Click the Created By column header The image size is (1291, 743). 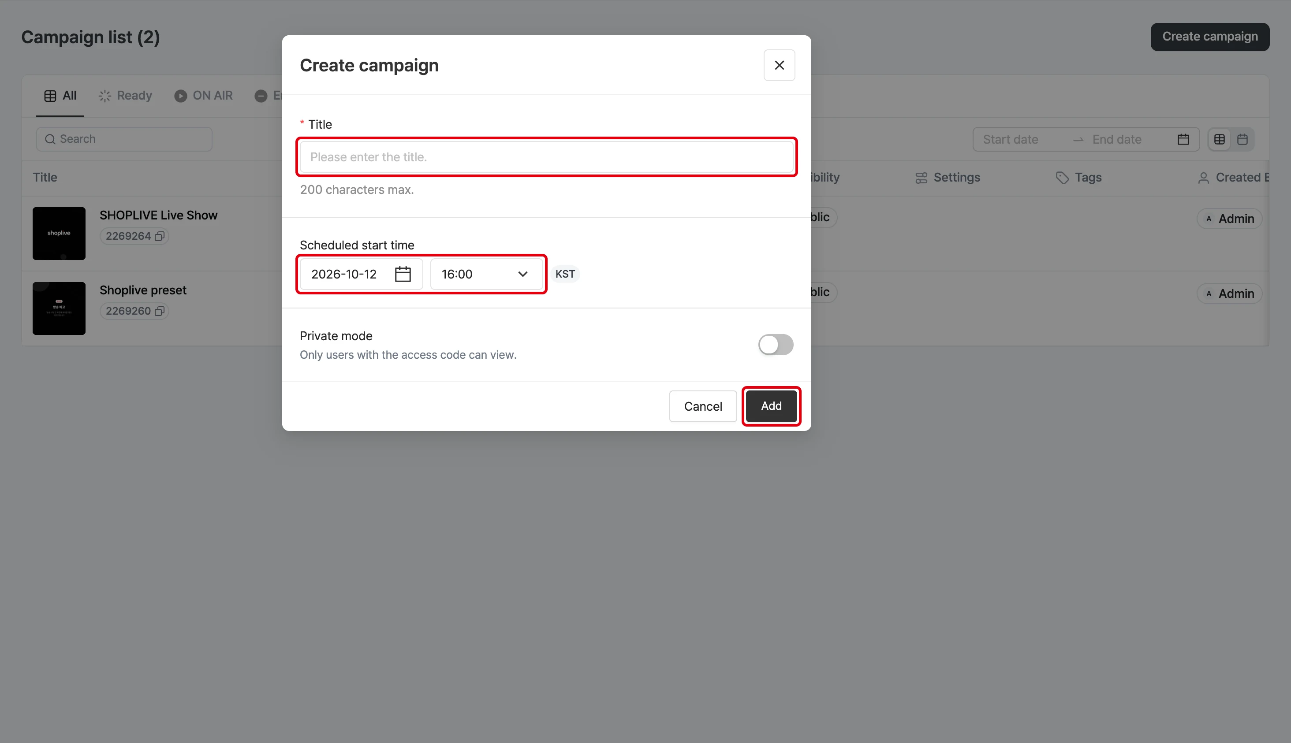pyautogui.click(x=1233, y=178)
